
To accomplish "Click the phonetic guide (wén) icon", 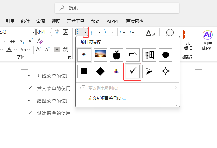I will [57, 32].
